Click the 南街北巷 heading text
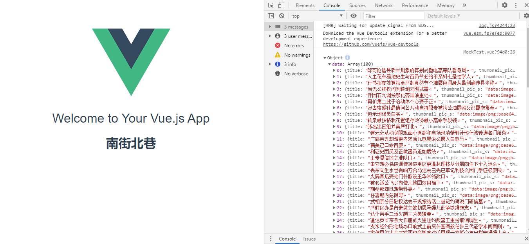Screen dimensions: 529x244 (x=131, y=144)
